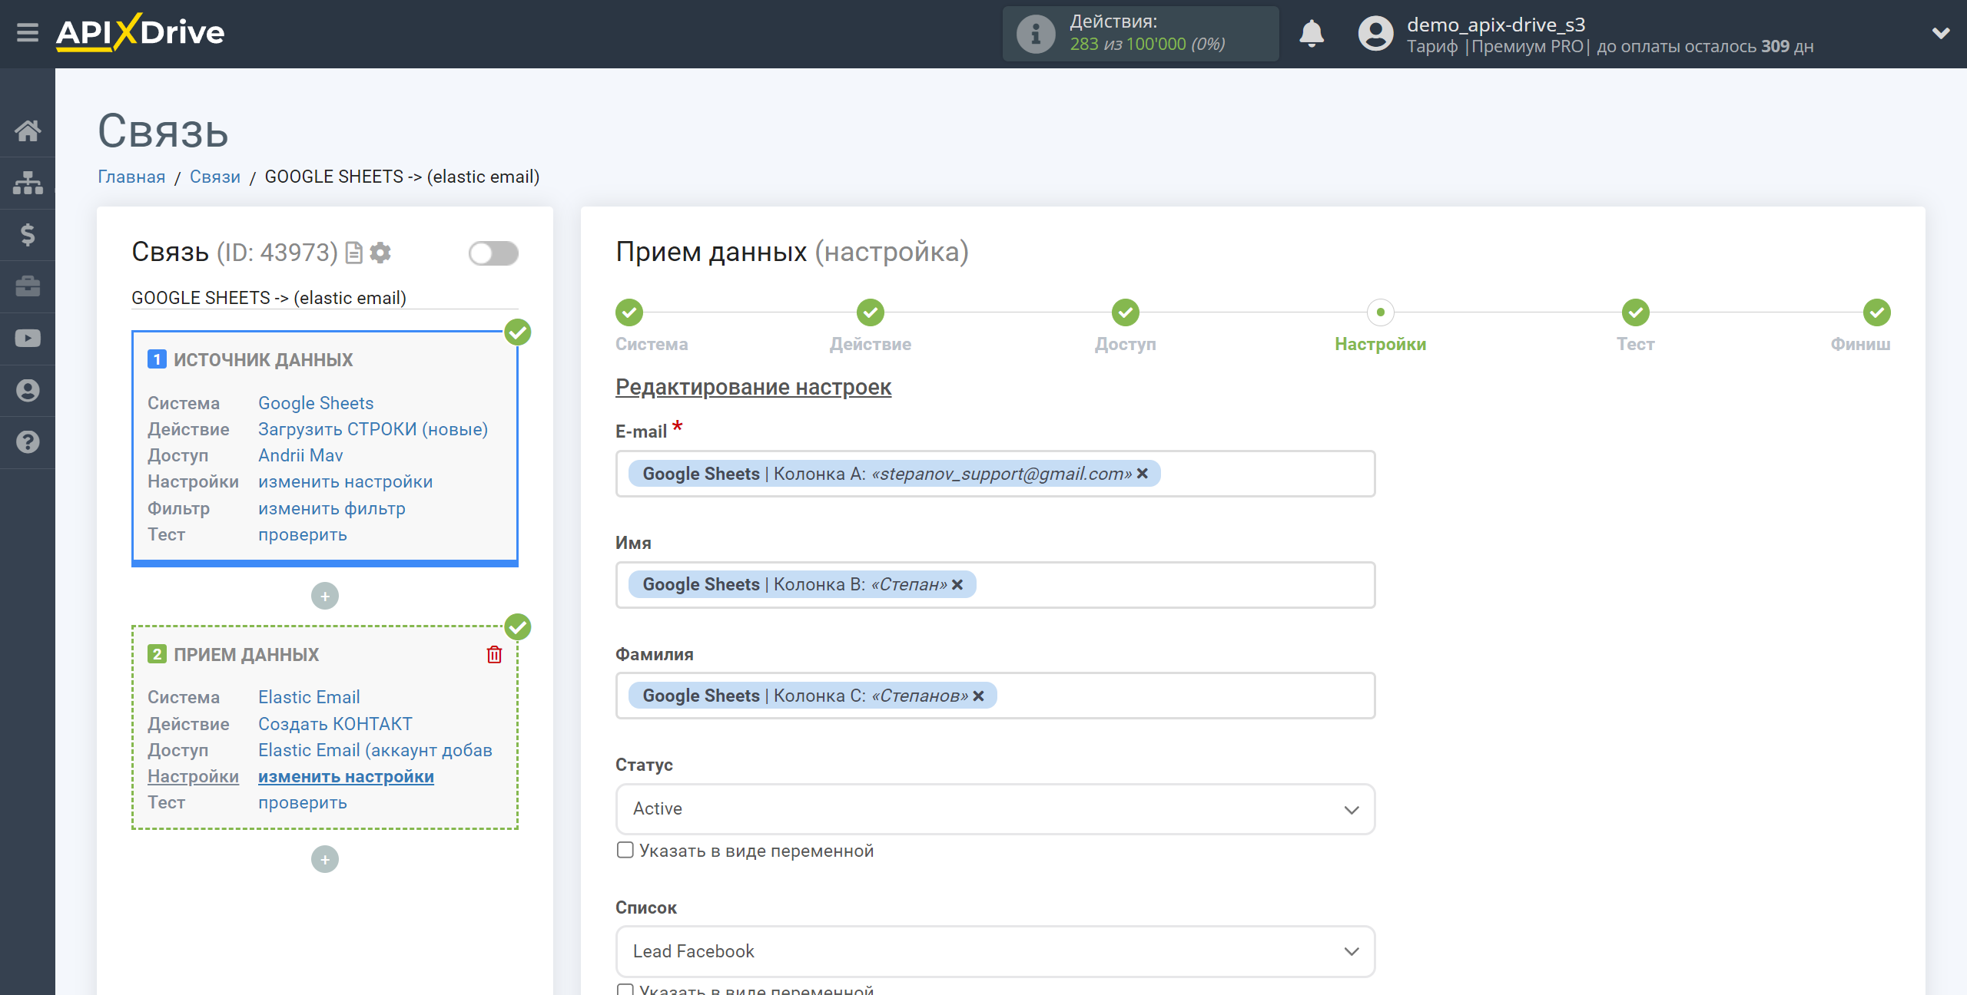Click the ИСТОЧНИК ДАННЫХ block header
The width and height of the screenshot is (1967, 995).
pyautogui.click(x=263, y=360)
